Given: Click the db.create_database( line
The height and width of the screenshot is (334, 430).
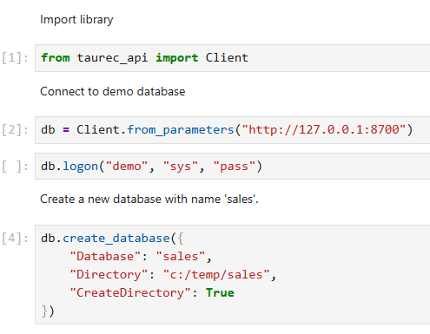Looking at the screenshot, I should 112,239.
